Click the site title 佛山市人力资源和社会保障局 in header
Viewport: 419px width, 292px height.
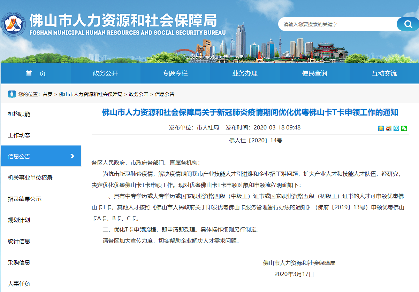(x=123, y=21)
